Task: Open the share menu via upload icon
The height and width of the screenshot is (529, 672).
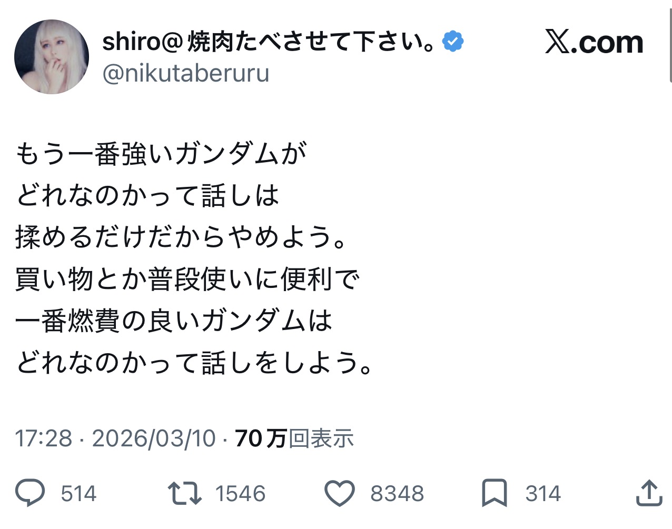Action: (x=649, y=493)
